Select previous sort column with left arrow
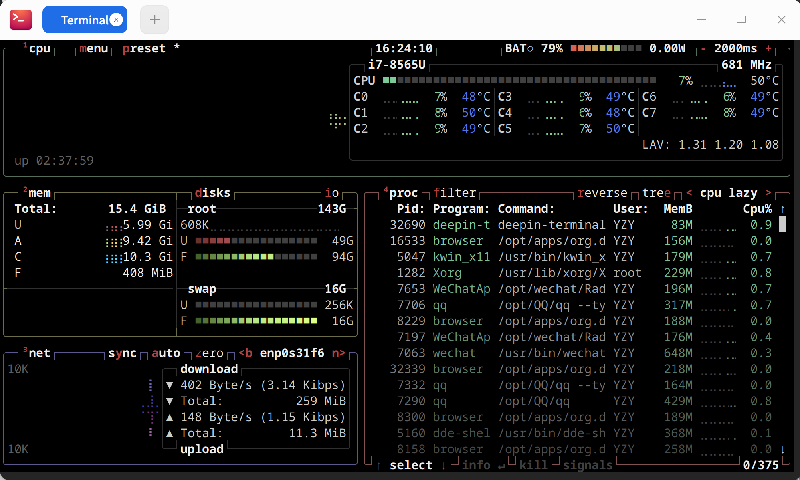The width and height of the screenshot is (800, 480). 689,193
